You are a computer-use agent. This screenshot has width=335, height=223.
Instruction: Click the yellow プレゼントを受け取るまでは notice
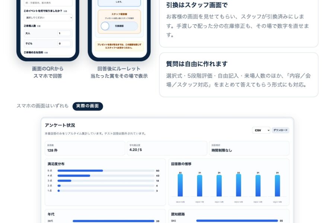(x=119, y=46)
